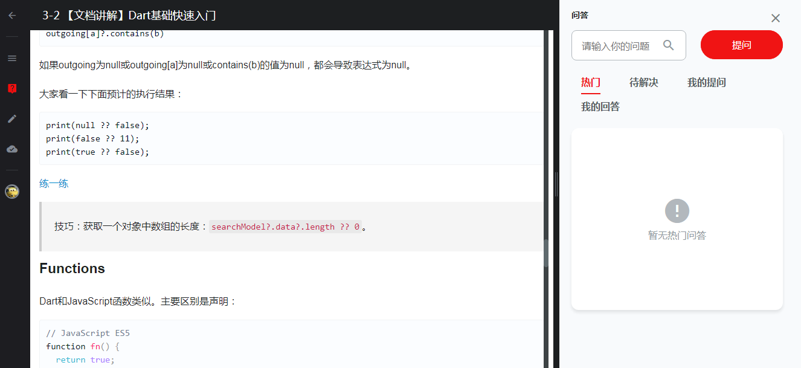The height and width of the screenshot is (368, 801).
Task: Open the cloud download icon in sidebar
Action: click(12, 149)
